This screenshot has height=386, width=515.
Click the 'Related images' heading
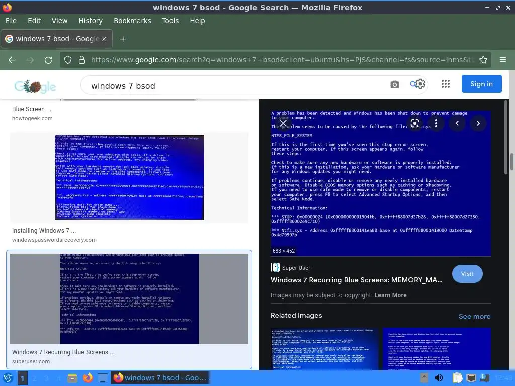pyautogui.click(x=296, y=315)
